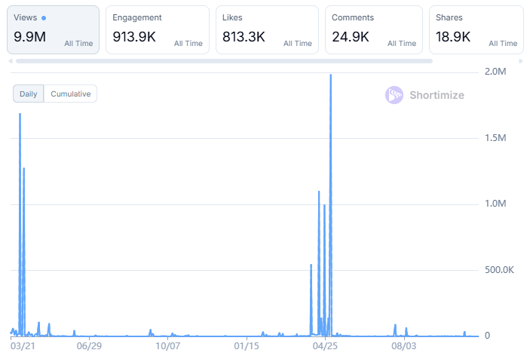The height and width of the screenshot is (356, 530).
Task: Click the 08/03 date label on the axis
Action: pos(404,346)
